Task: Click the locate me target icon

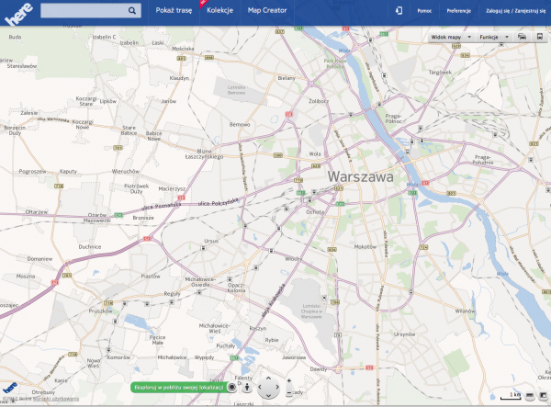Action: (x=232, y=388)
